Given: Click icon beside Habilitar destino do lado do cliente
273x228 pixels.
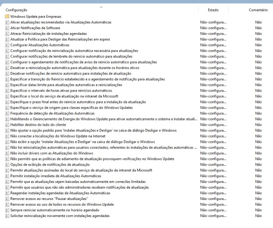Looking at the screenshot, I should coord(7,125).
